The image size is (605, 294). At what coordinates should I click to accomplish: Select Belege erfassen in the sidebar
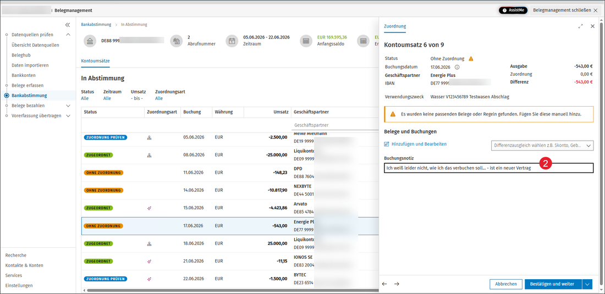(x=28, y=85)
